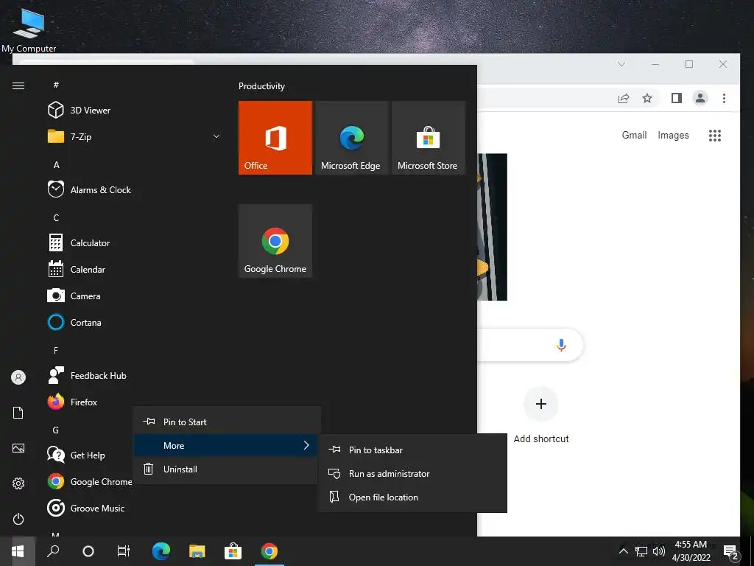Select Uninstall from the context menu

(x=225, y=469)
